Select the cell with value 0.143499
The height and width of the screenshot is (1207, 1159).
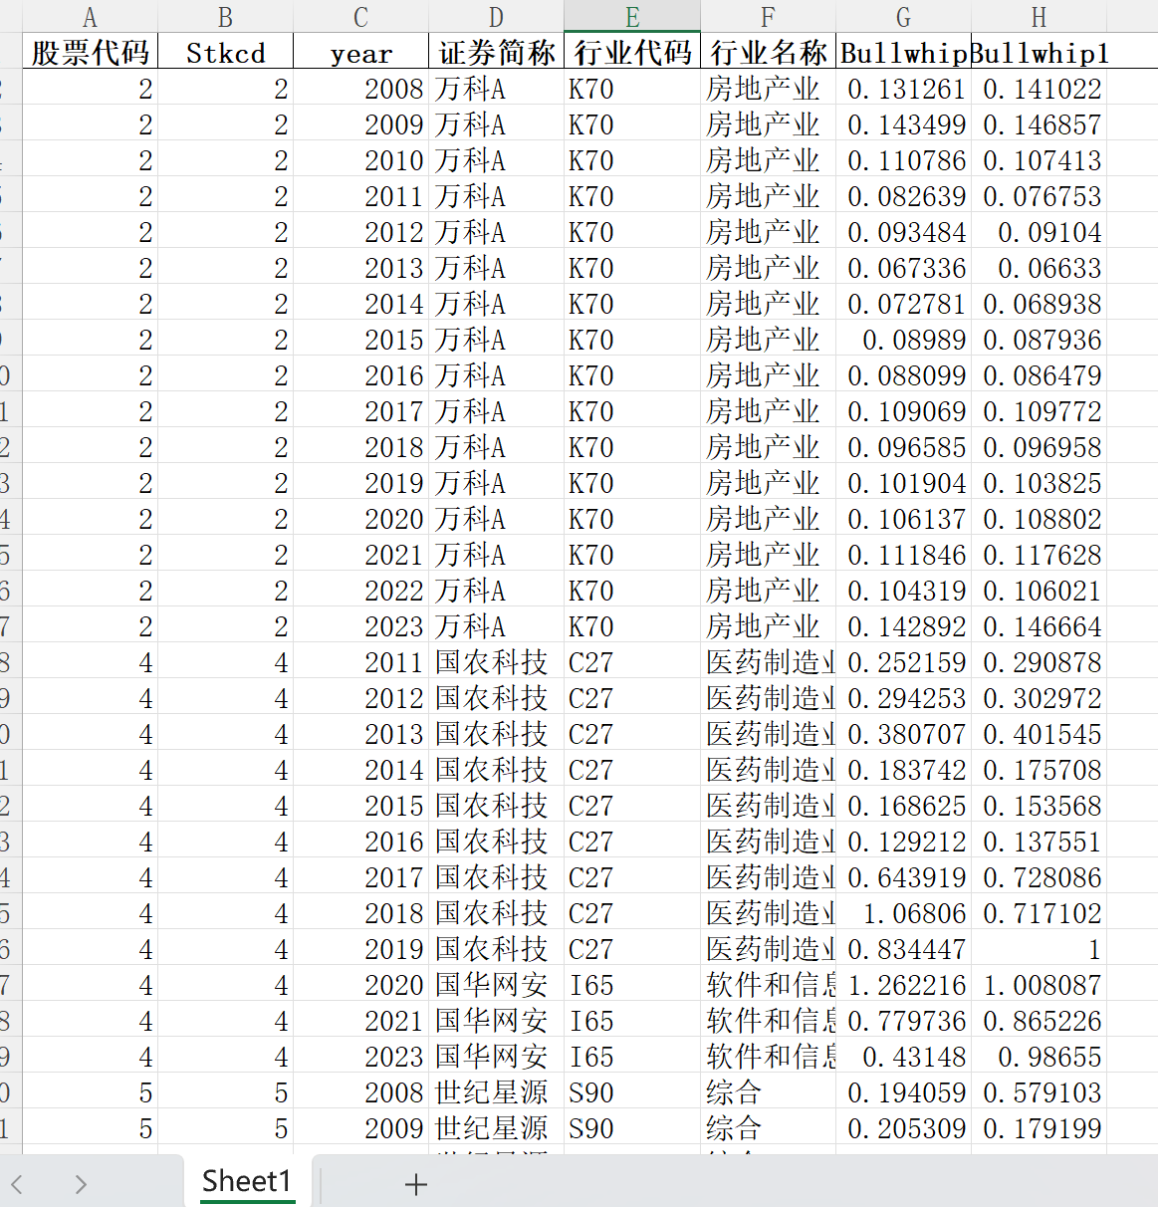(903, 124)
